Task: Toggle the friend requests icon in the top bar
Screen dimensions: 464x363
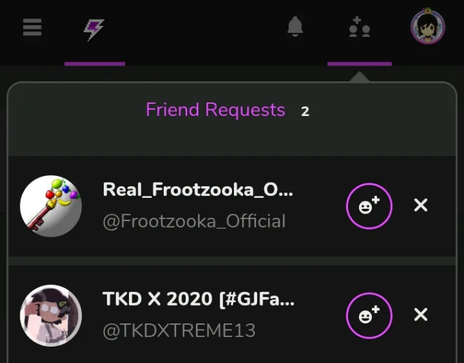Action: click(359, 27)
